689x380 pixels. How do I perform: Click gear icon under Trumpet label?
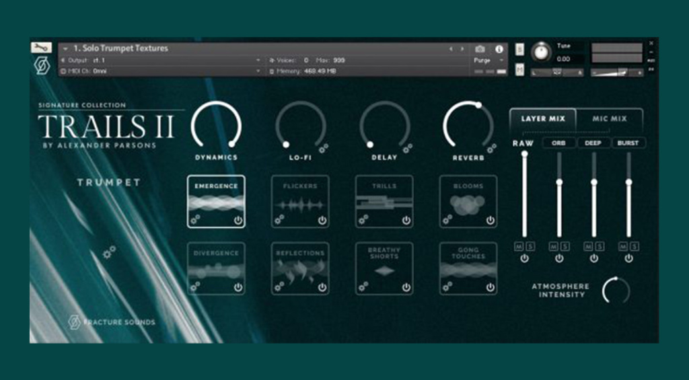109,252
